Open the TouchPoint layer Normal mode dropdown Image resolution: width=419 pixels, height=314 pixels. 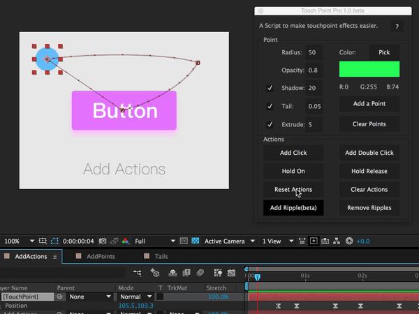(x=135, y=297)
